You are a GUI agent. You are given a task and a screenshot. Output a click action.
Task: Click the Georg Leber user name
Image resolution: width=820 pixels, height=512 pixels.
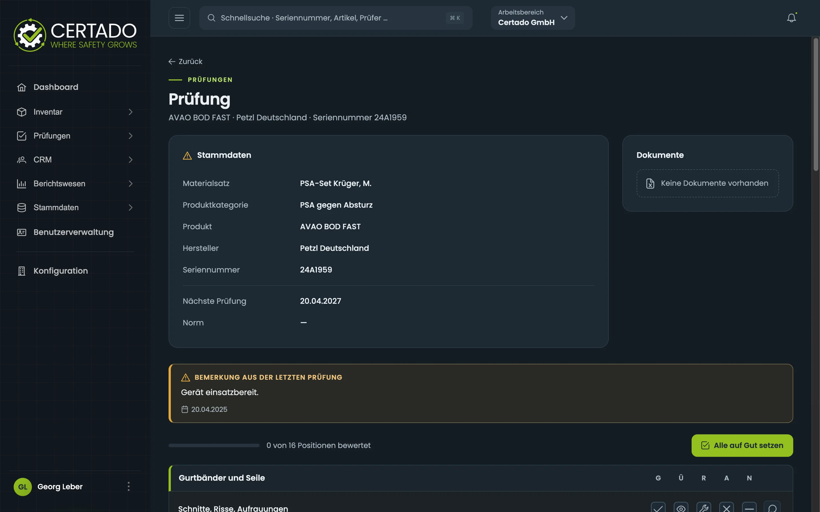(60, 487)
